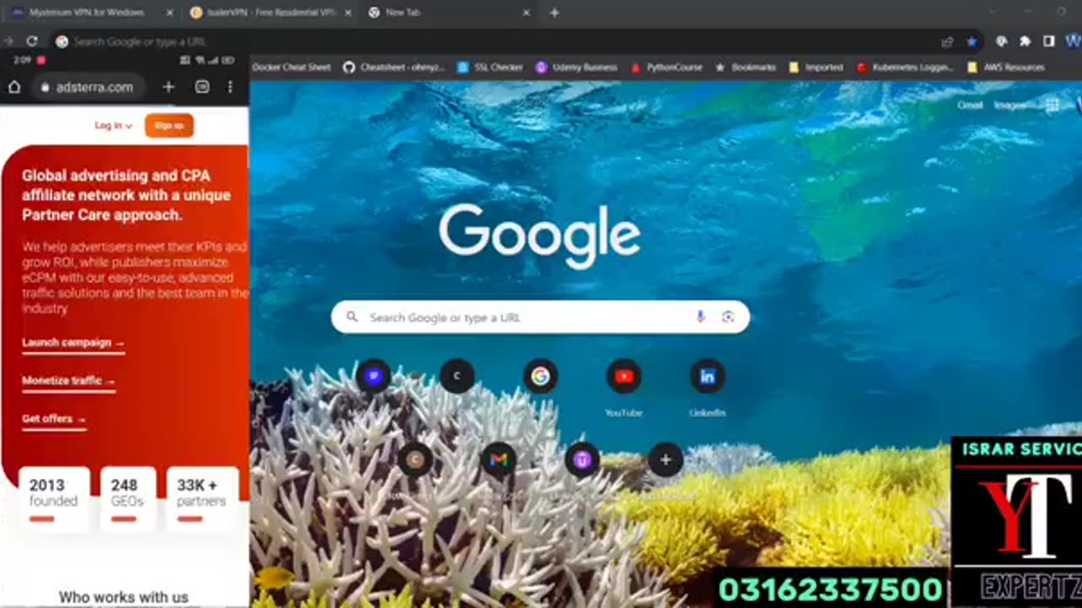Open the Kubernetes Logging bookmark
1082x608 pixels.
tap(905, 67)
